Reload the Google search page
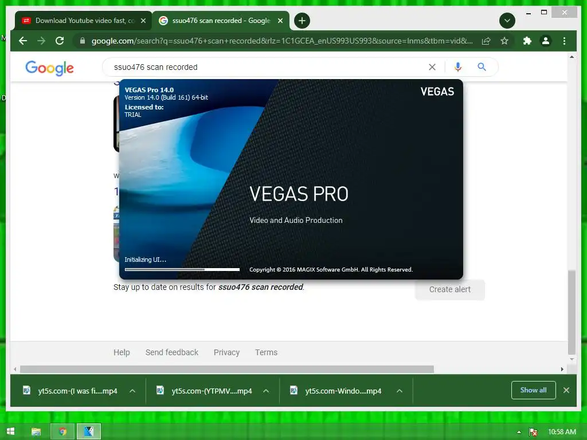587x440 pixels. pos(60,41)
